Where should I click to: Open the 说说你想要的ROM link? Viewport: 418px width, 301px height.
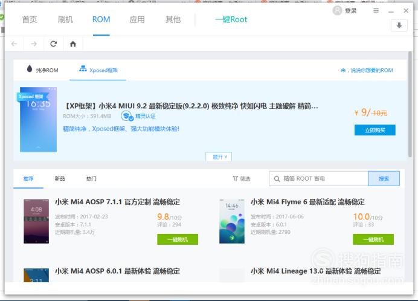pos(367,70)
